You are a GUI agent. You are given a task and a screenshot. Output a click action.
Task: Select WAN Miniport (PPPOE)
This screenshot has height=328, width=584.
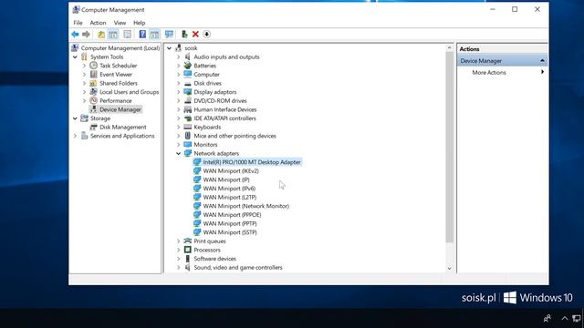[232, 215]
